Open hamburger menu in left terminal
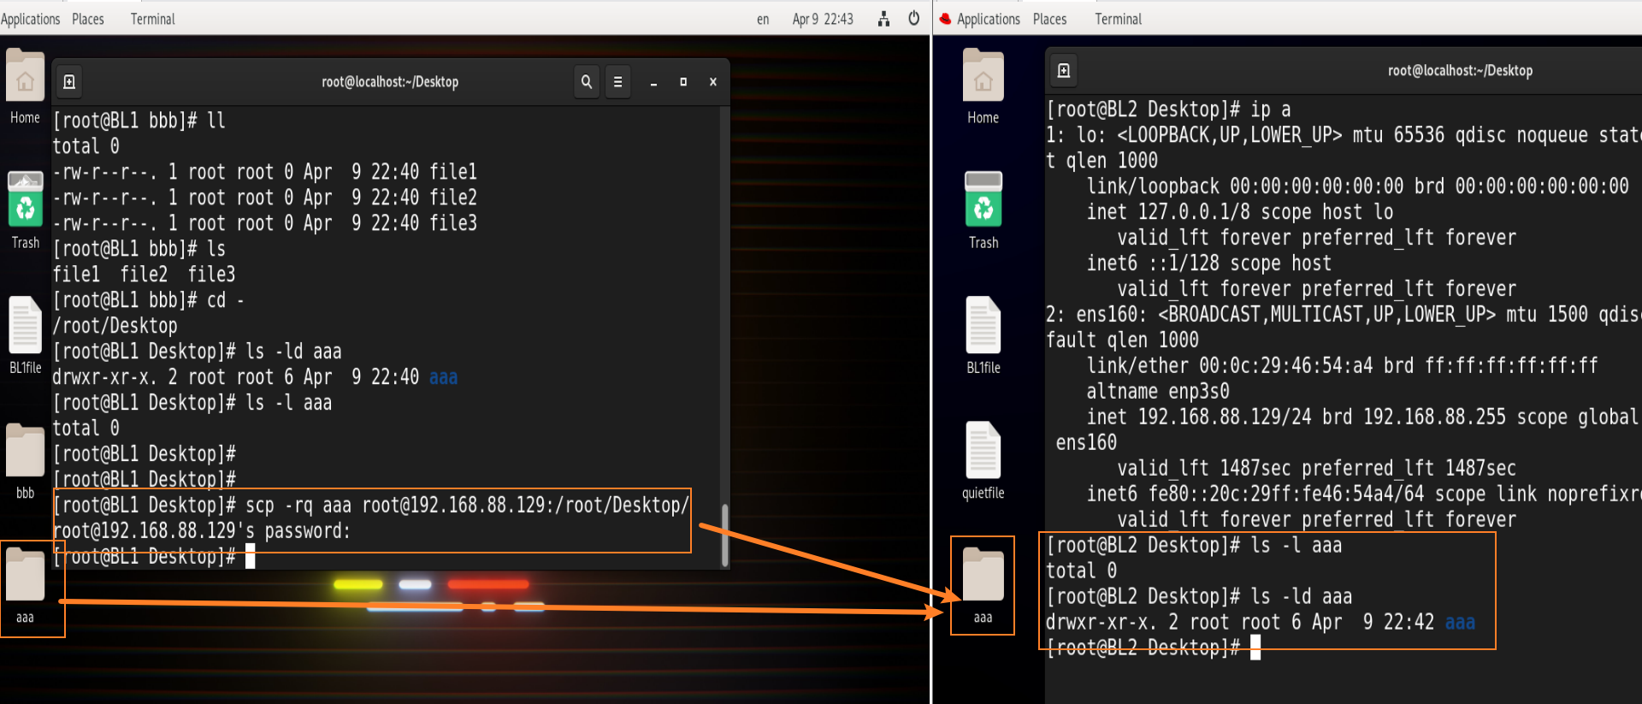The width and height of the screenshot is (1642, 704). click(x=617, y=82)
